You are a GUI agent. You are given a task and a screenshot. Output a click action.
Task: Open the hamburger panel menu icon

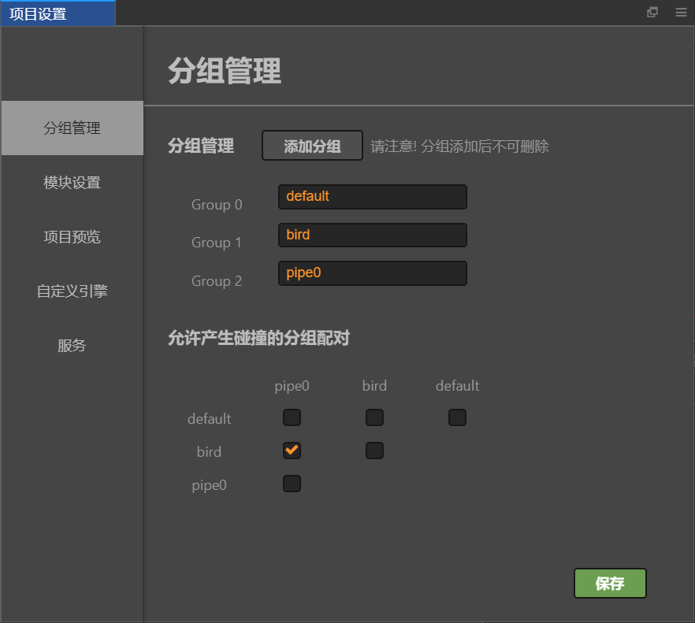click(681, 13)
